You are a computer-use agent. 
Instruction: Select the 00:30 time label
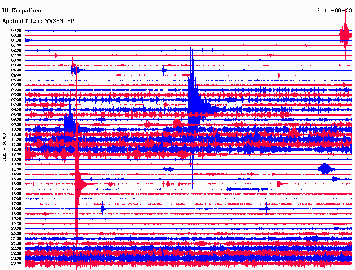(x=16, y=36)
